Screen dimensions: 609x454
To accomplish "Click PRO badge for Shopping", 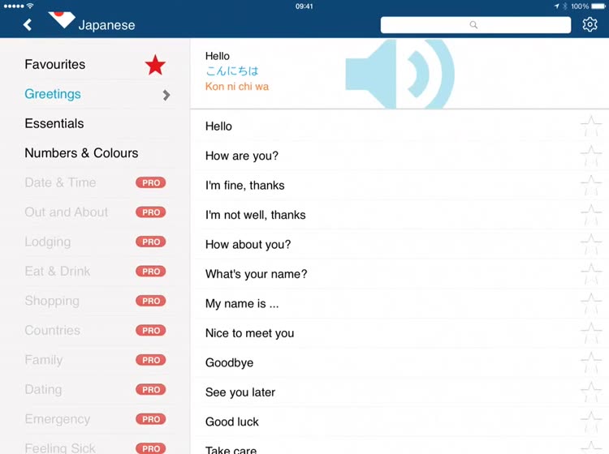I will (x=151, y=301).
